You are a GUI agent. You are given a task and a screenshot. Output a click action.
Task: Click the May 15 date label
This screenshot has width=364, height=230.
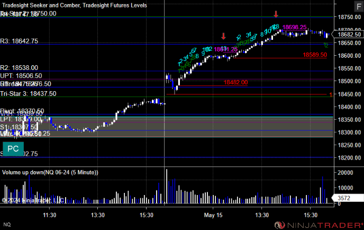[x=213, y=215]
